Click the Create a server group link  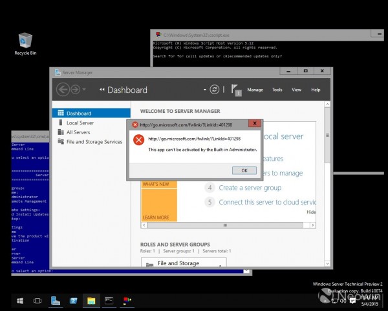coord(250,188)
